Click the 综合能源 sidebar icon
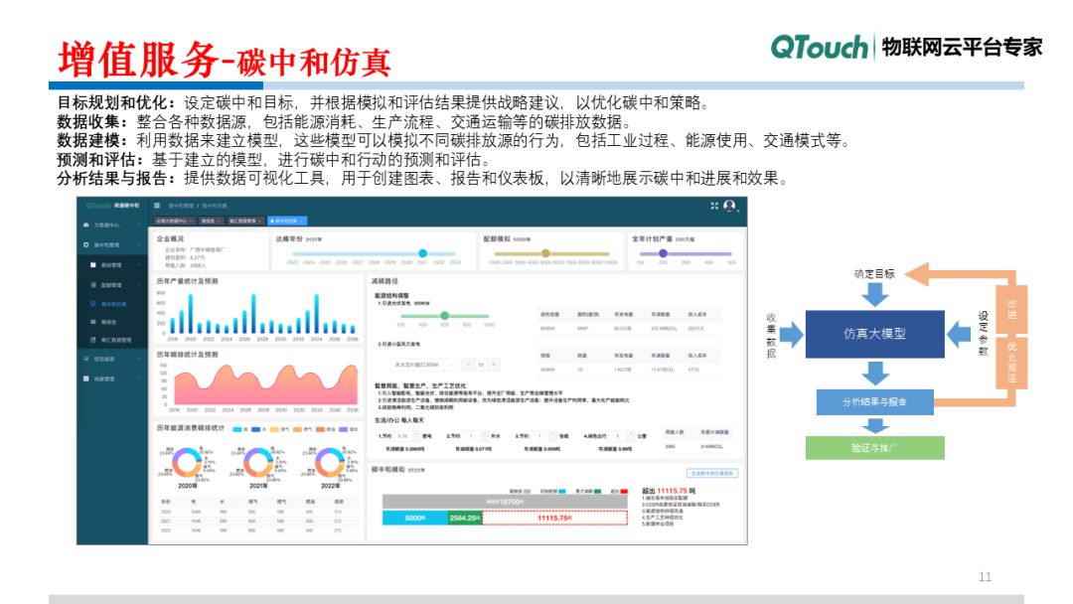The height and width of the screenshot is (604, 1073). [x=85, y=359]
